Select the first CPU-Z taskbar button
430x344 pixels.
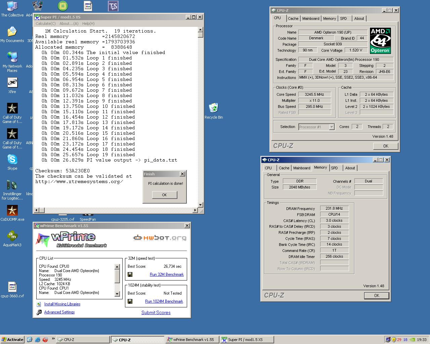tap(83, 340)
